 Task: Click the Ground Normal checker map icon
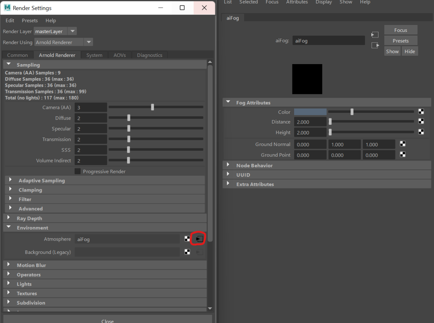pos(403,143)
